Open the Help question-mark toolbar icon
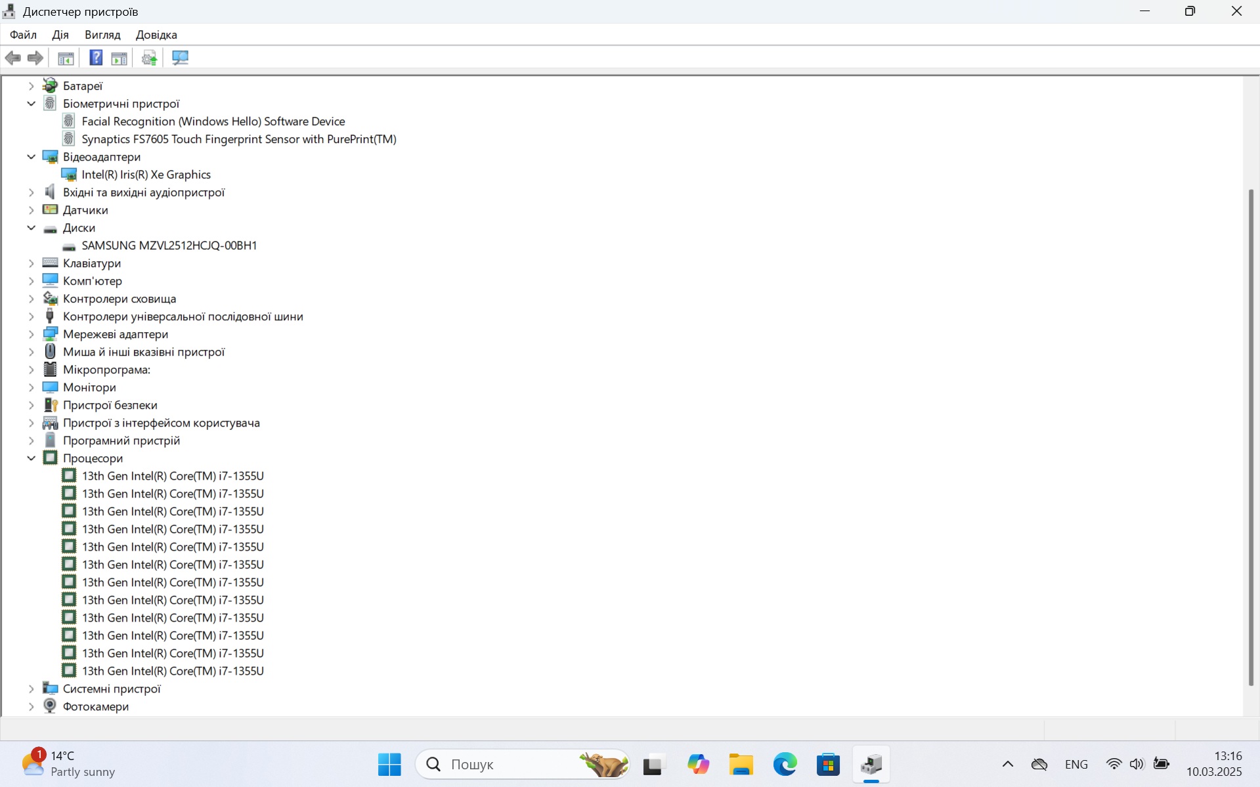Screen dimensions: 1260x787 (96, 58)
